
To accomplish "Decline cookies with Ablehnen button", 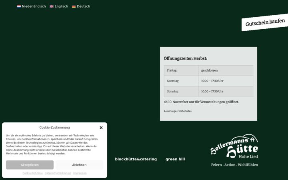I will coord(79,165).
